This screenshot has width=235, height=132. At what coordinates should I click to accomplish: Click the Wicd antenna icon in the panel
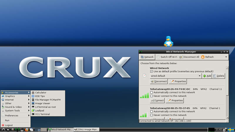[x=17, y=130]
